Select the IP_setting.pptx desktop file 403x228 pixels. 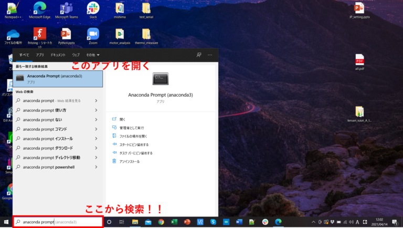[359, 11]
